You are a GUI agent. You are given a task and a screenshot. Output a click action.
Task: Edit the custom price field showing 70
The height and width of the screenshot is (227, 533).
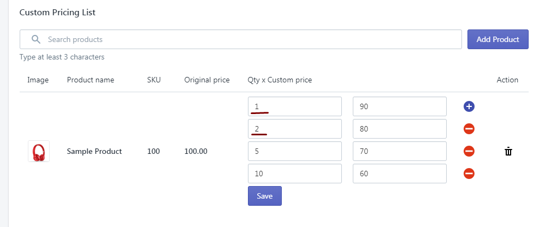coord(399,151)
